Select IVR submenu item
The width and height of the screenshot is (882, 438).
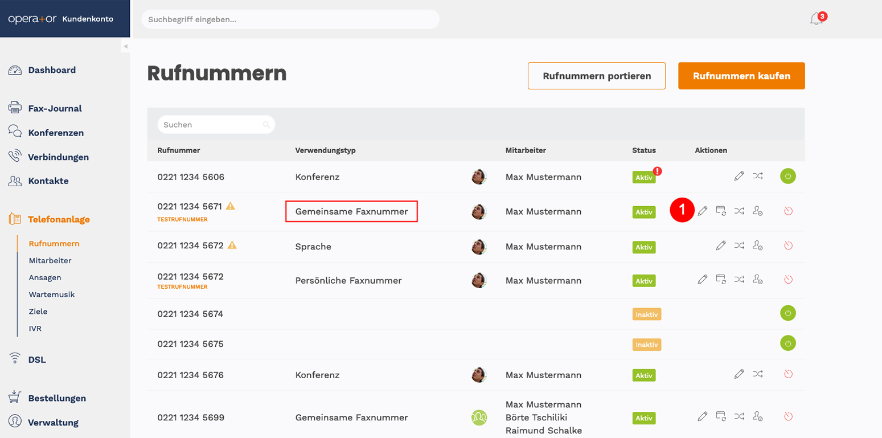point(35,329)
